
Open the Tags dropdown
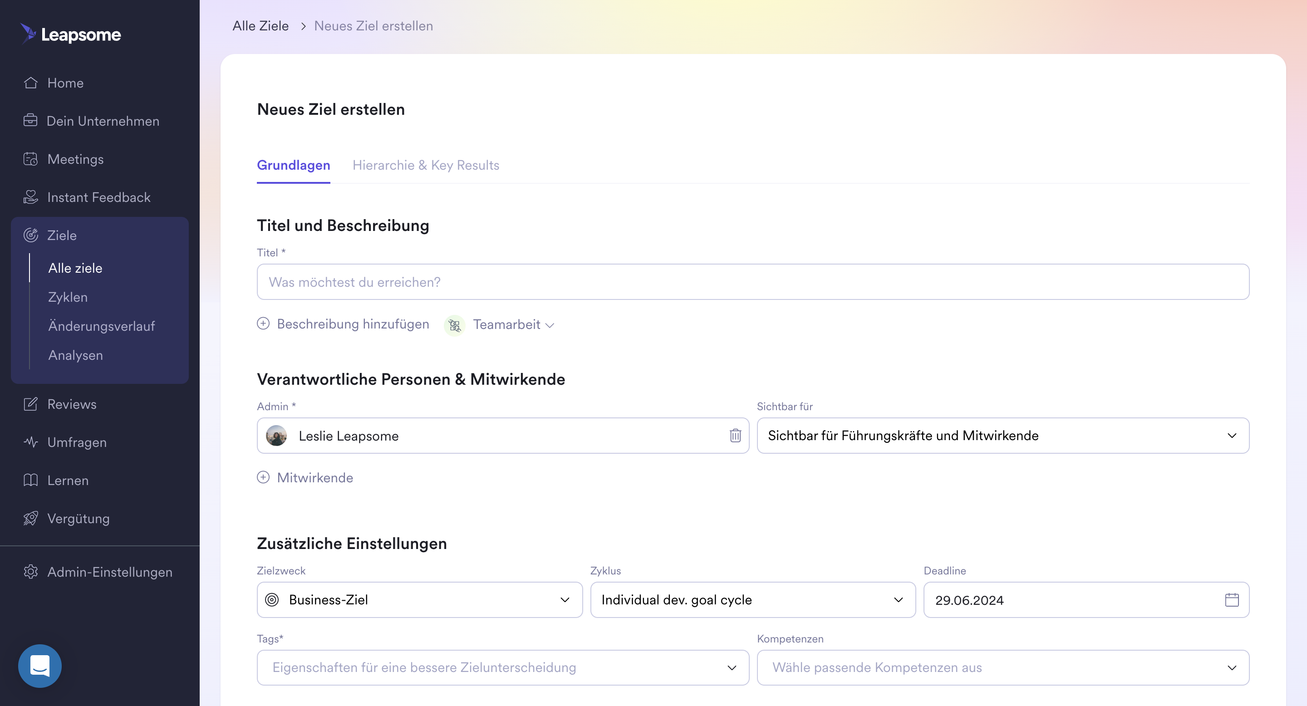[x=503, y=667]
